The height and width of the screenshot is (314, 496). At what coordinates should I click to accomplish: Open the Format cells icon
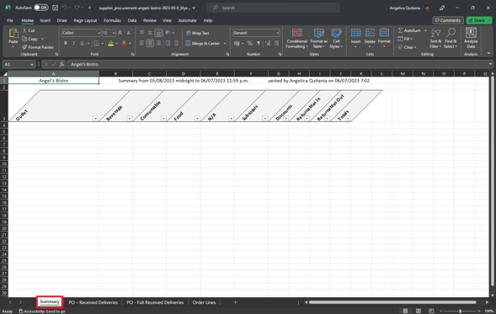pos(384,33)
